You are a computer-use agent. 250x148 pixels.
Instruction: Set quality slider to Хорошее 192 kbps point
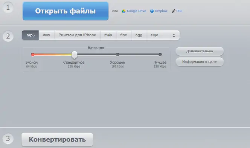pyautogui.click(x=118, y=55)
